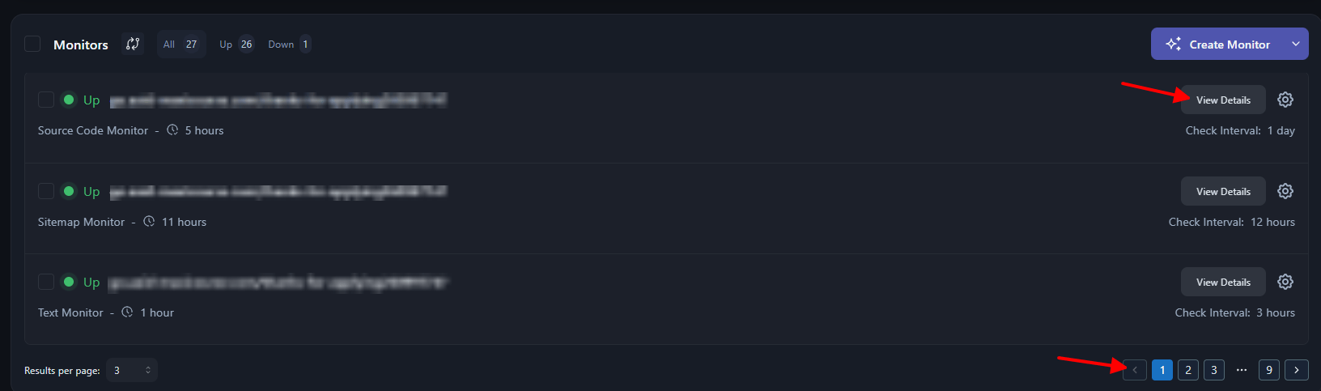Tick the Text Monitor row checkbox
Image resolution: width=1321 pixels, height=391 pixels.
tap(46, 282)
